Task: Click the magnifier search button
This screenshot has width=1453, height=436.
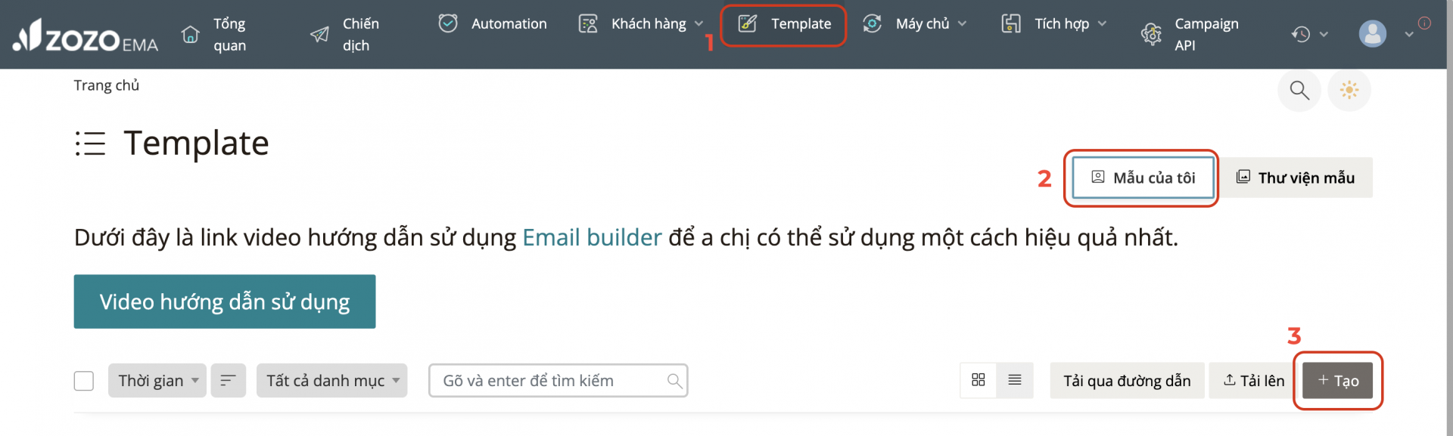Action: 1299,90
